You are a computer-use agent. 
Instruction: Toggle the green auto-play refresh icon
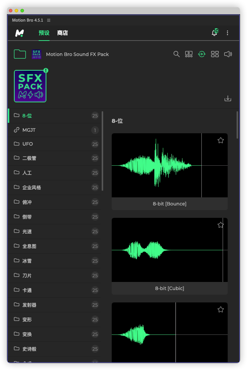pyautogui.click(x=202, y=54)
